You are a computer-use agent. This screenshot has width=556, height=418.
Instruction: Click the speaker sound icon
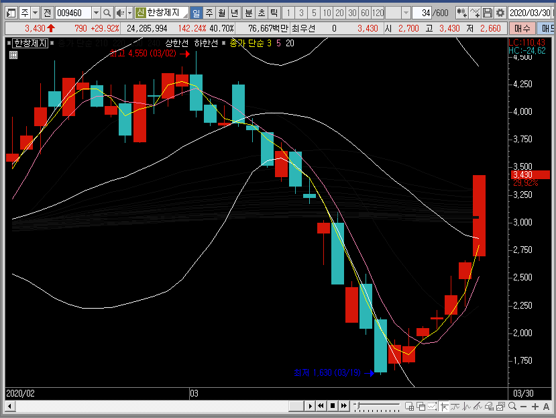click(120, 13)
